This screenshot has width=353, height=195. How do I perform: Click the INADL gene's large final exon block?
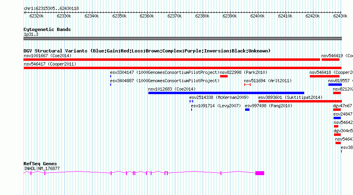260,173
